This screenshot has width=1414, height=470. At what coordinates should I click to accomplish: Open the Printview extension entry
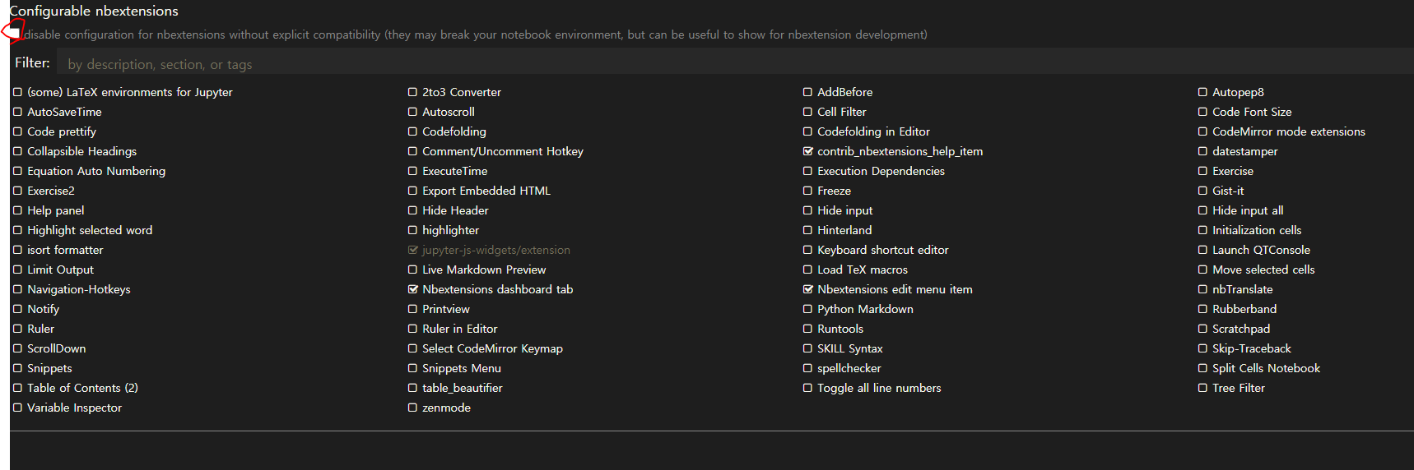[x=446, y=309]
